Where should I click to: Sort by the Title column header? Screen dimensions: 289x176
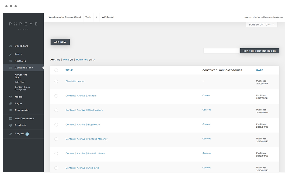69,70
